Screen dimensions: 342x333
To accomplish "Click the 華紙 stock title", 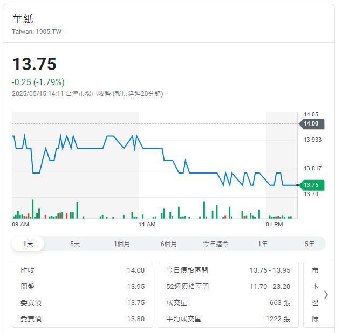I will tap(23, 19).
